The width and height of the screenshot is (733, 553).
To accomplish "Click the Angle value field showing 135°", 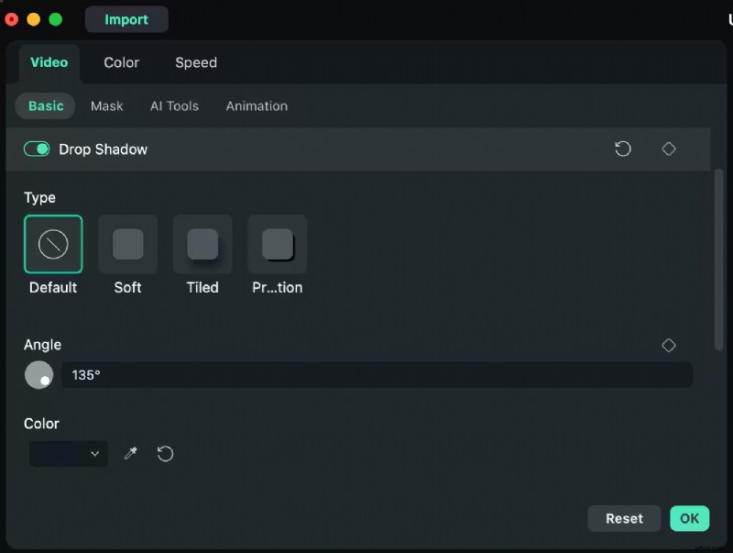I will 377,374.
